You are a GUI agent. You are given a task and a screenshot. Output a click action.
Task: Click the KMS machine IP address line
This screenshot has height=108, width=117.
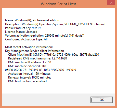[30, 62]
